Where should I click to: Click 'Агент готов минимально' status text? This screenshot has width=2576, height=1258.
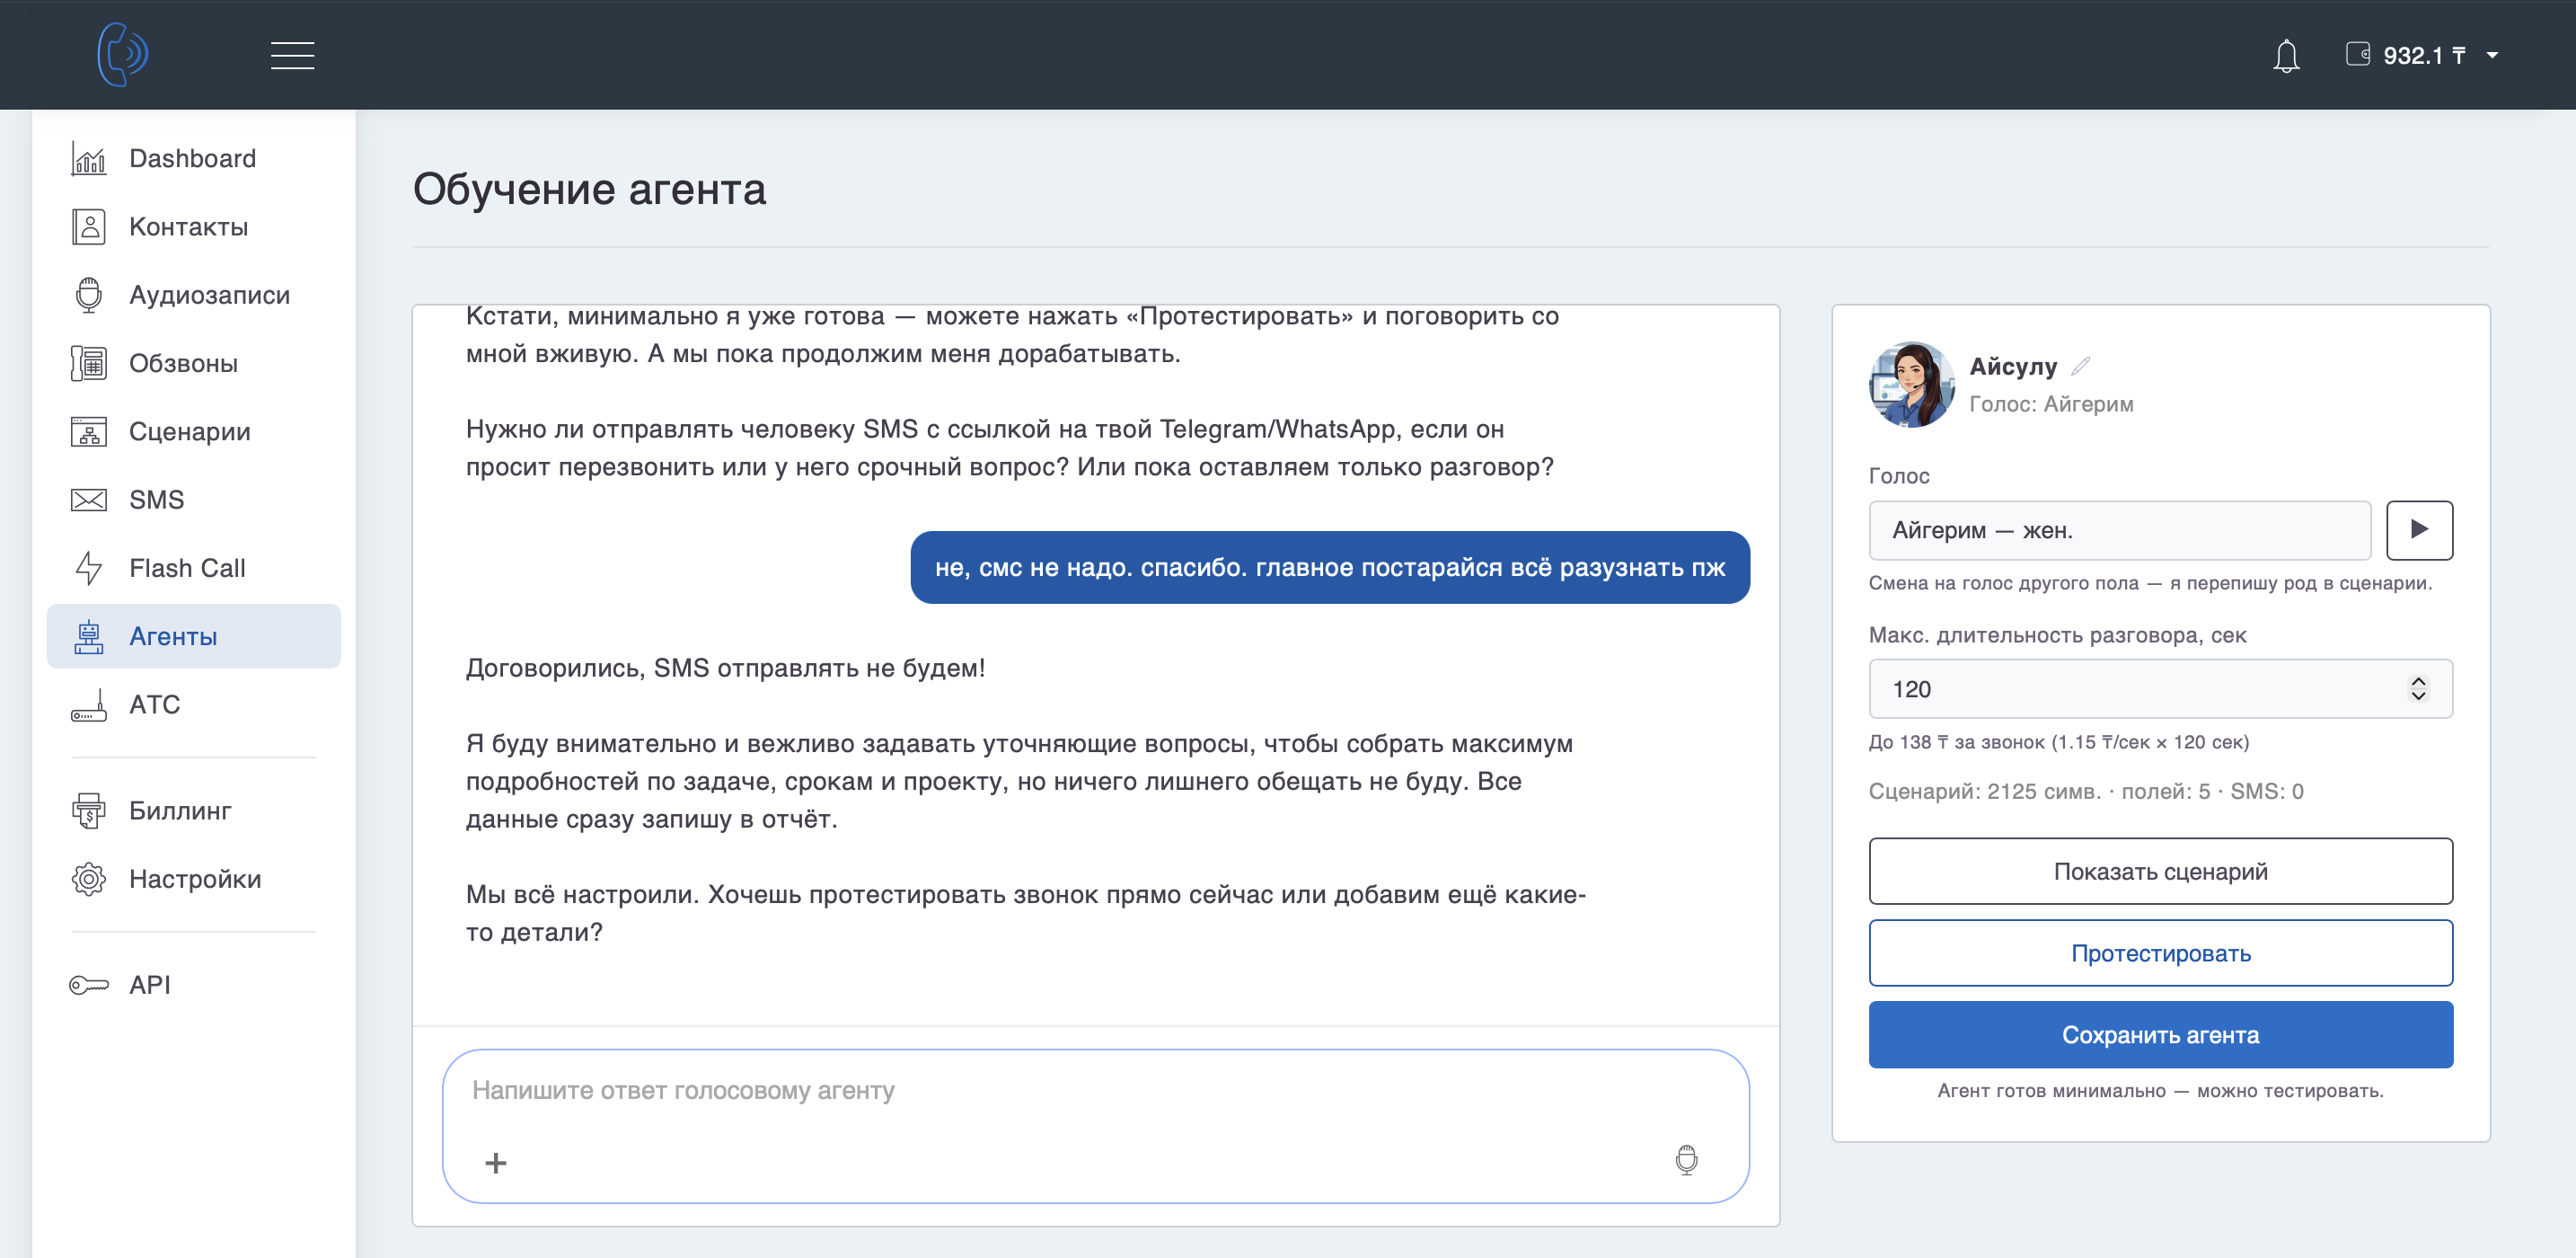[2160, 1091]
